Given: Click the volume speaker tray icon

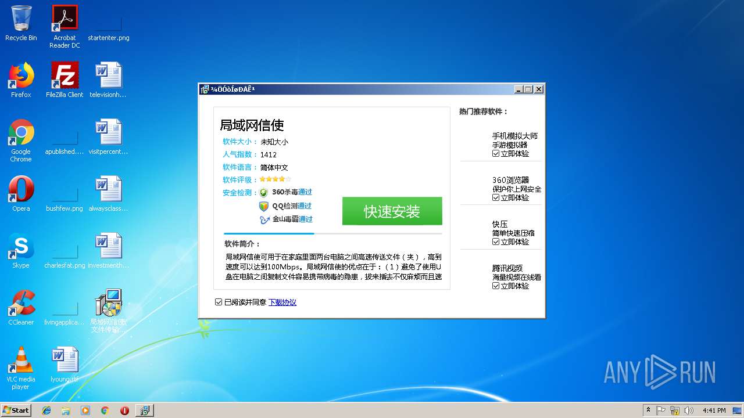Looking at the screenshot, I should click(689, 410).
